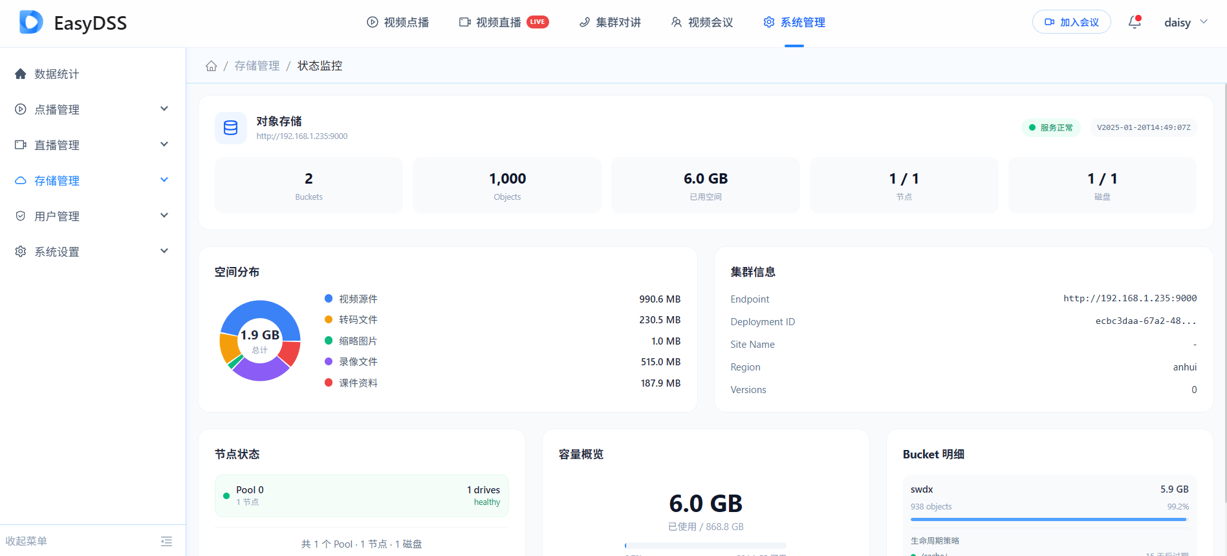Click the 视频直播 camera icon in top nav
Viewport: 1227px width, 556px height.
coord(464,23)
